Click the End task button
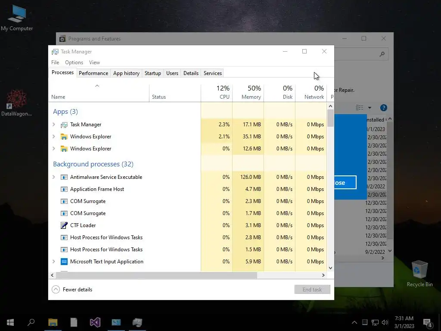This screenshot has height=331, width=441. (312, 290)
